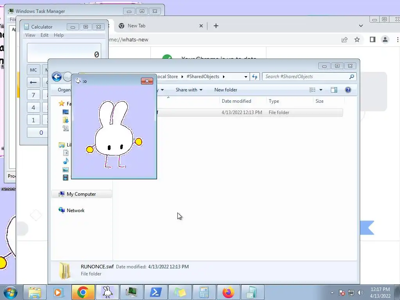
Task: Click the taskbar clock showing 12:17 PM
Action: click(x=380, y=293)
